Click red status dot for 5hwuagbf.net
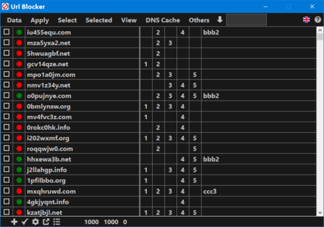The image size is (324, 227). point(19,53)
